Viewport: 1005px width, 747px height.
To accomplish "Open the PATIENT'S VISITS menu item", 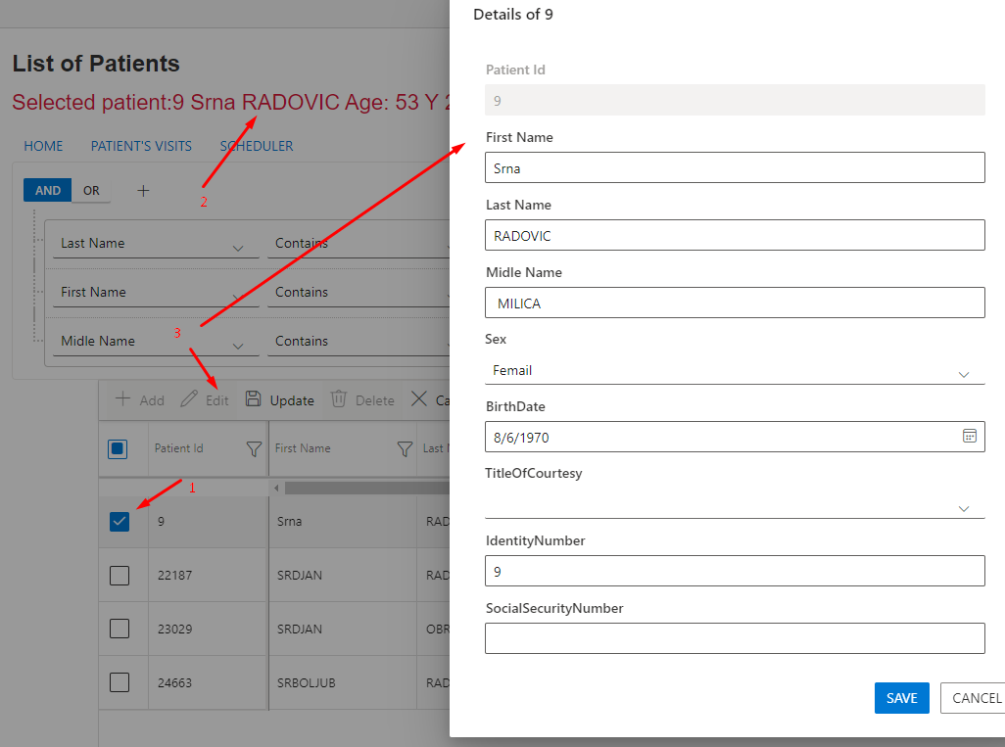I will 141,146.
